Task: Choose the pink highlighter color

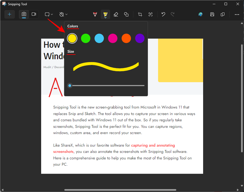Action: tap(113, 38)
